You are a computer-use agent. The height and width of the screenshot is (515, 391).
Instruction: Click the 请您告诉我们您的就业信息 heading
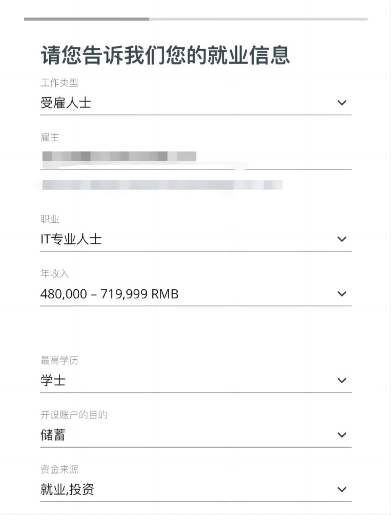165,55
